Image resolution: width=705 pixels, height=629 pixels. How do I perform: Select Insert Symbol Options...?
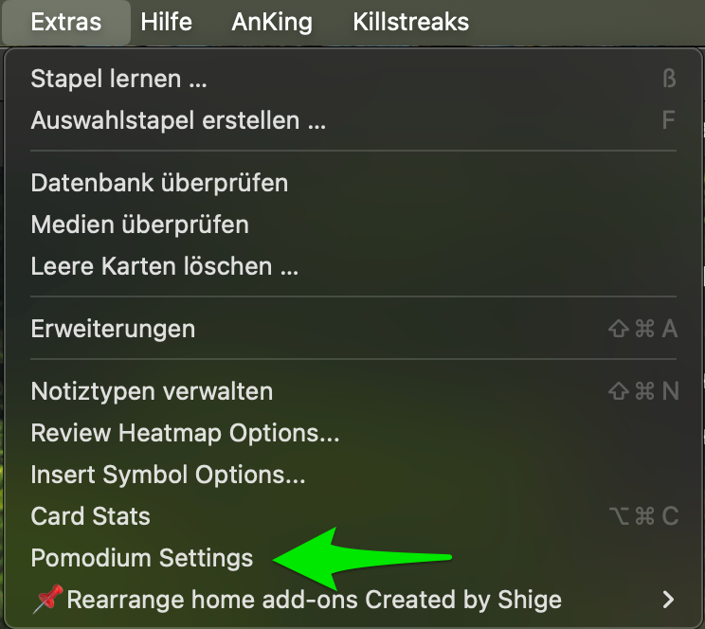coord(168,474)
